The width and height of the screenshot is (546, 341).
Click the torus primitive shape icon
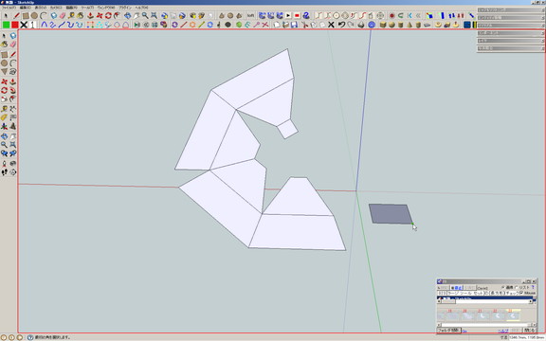(x=438, y=25)
